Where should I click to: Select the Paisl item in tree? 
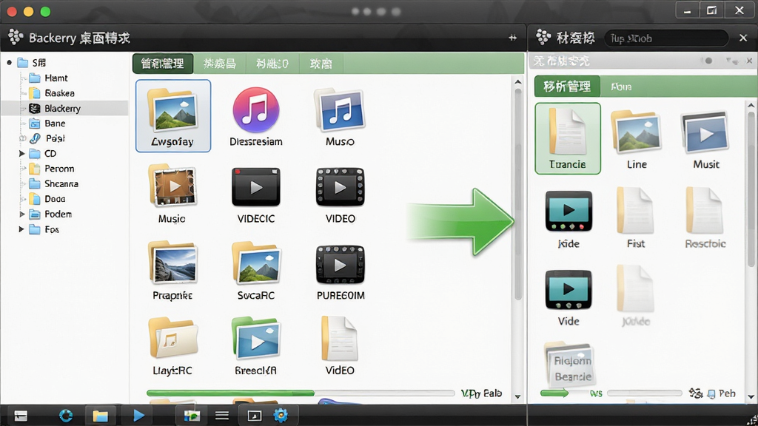[47, 138]
